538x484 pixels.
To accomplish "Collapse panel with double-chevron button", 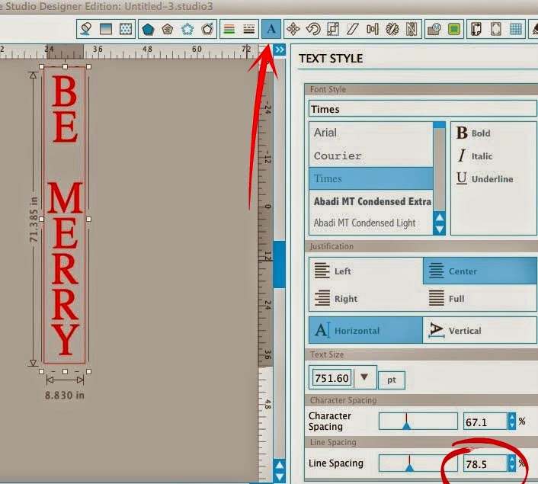I will [x=280, y=50].
